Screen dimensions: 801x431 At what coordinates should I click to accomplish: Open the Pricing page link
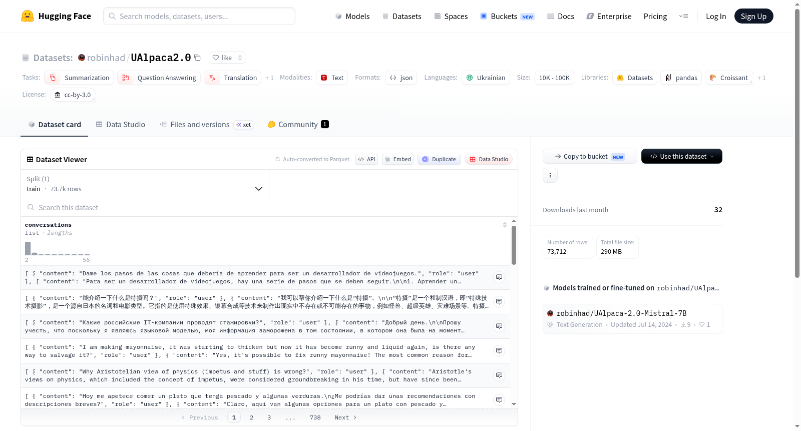click(655, 16)
